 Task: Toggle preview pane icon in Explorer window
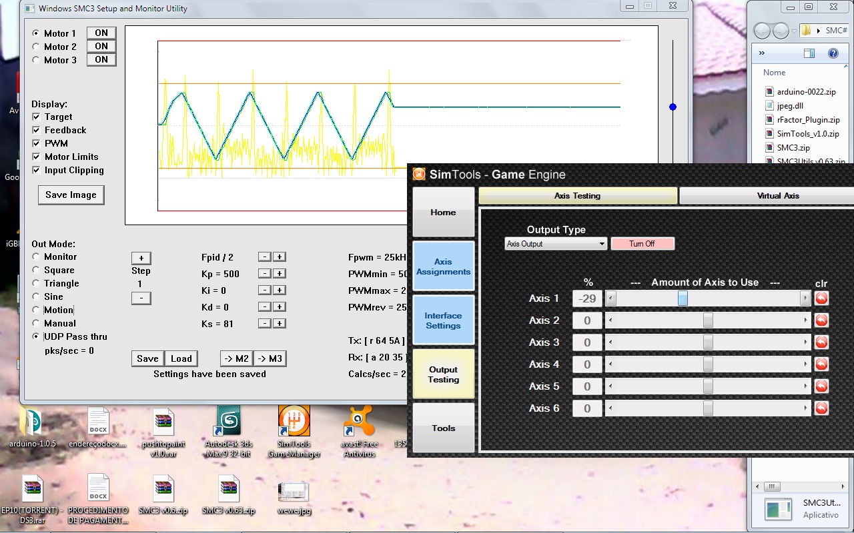tap(809, 53)
